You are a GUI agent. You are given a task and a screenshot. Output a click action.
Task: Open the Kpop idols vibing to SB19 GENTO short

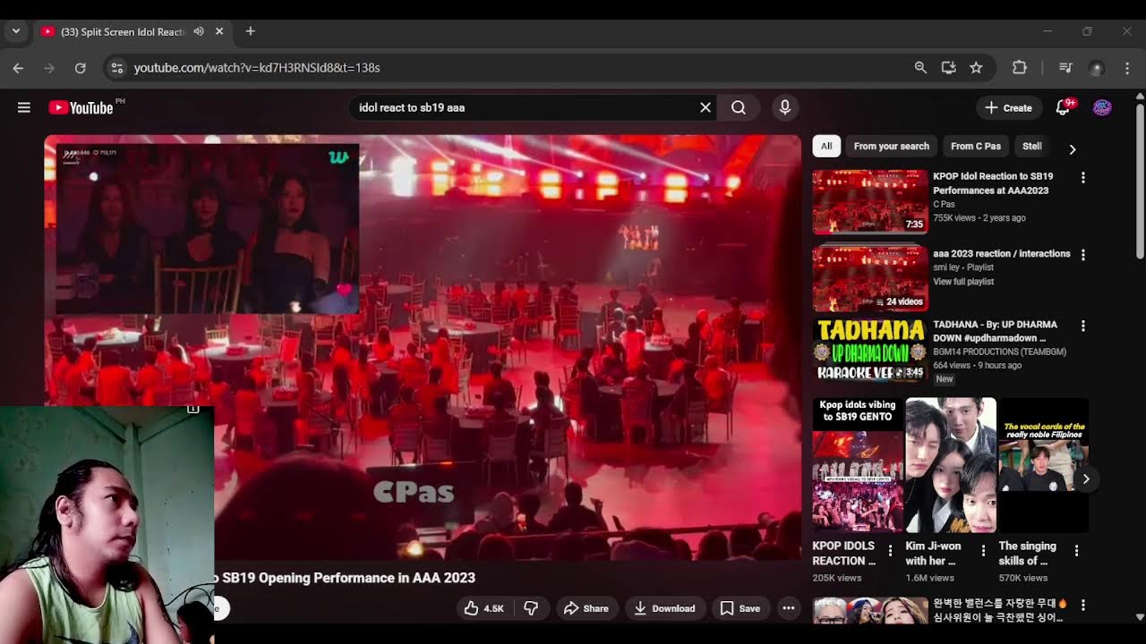click(x=858, y=465)
